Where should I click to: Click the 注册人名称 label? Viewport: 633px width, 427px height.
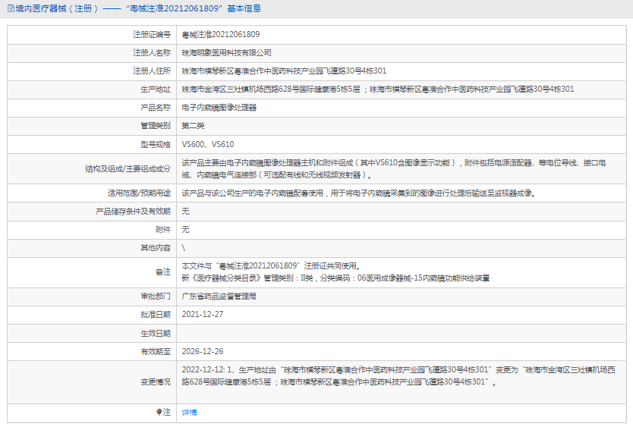point(152,53)
